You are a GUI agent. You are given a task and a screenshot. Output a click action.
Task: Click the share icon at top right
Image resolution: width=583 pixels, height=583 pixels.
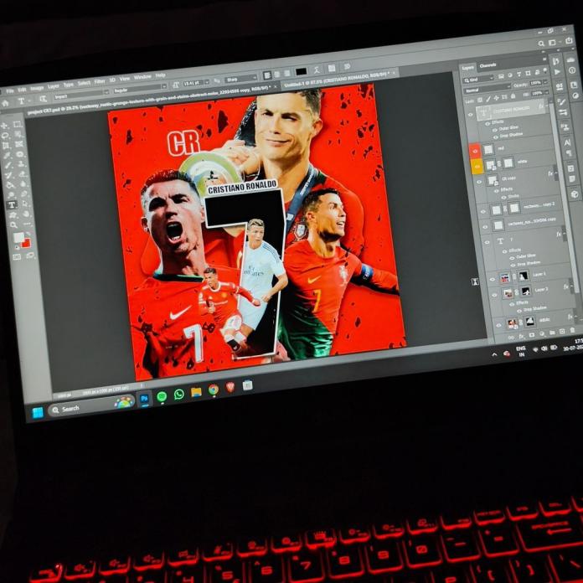(569, 40)
